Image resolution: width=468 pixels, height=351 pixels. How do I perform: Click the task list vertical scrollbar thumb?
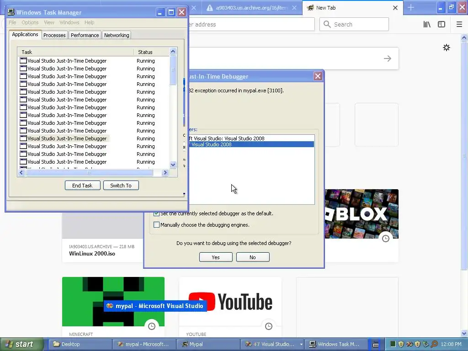click(x=173, y=70)
